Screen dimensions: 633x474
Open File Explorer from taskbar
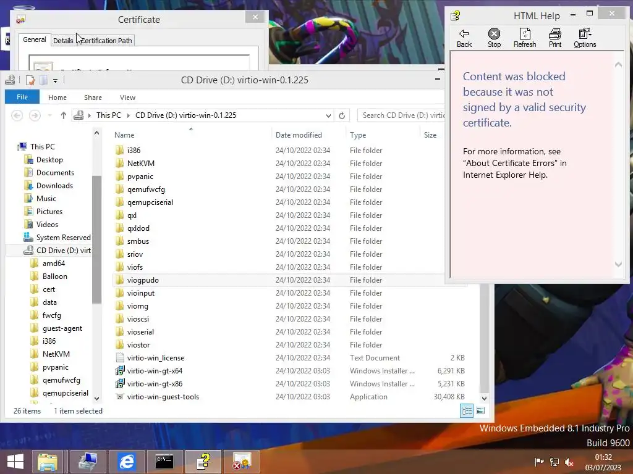[x=48, y=462]
